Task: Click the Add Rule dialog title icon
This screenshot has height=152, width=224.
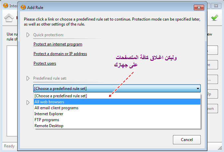Action: (x=23, y=7)
